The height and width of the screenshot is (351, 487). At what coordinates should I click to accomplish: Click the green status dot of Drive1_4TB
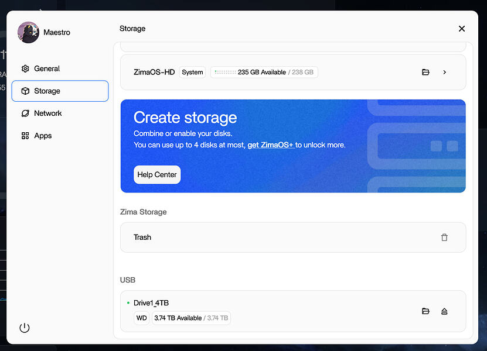click(128, 302)
